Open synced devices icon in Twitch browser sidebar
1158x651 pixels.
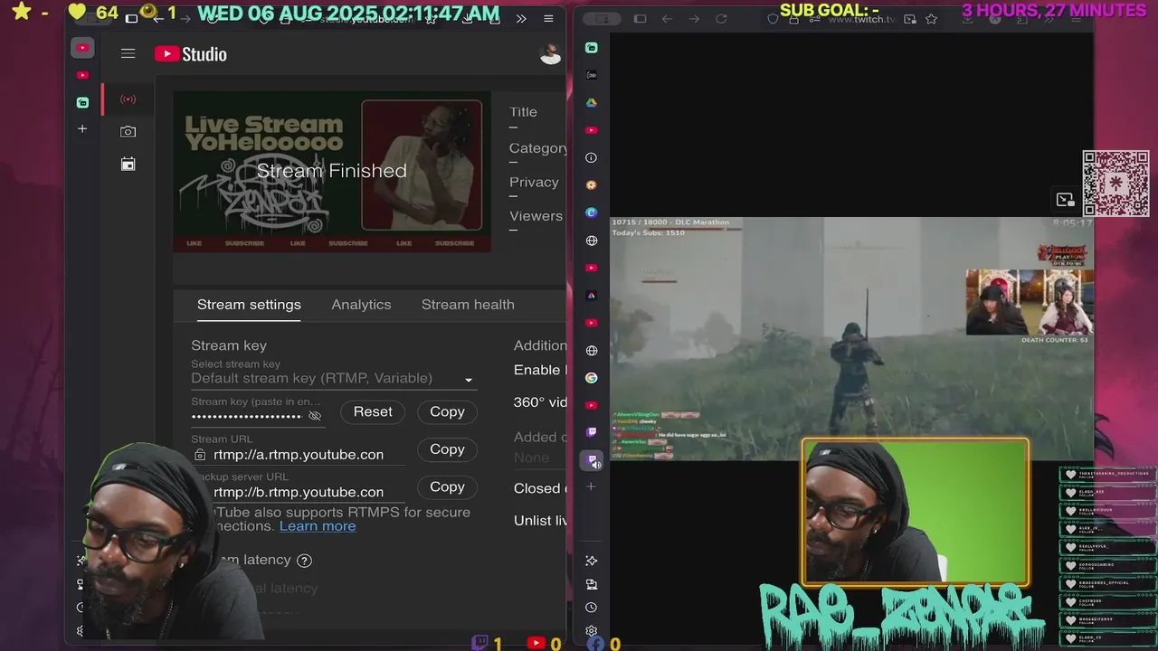click(592, 585)
